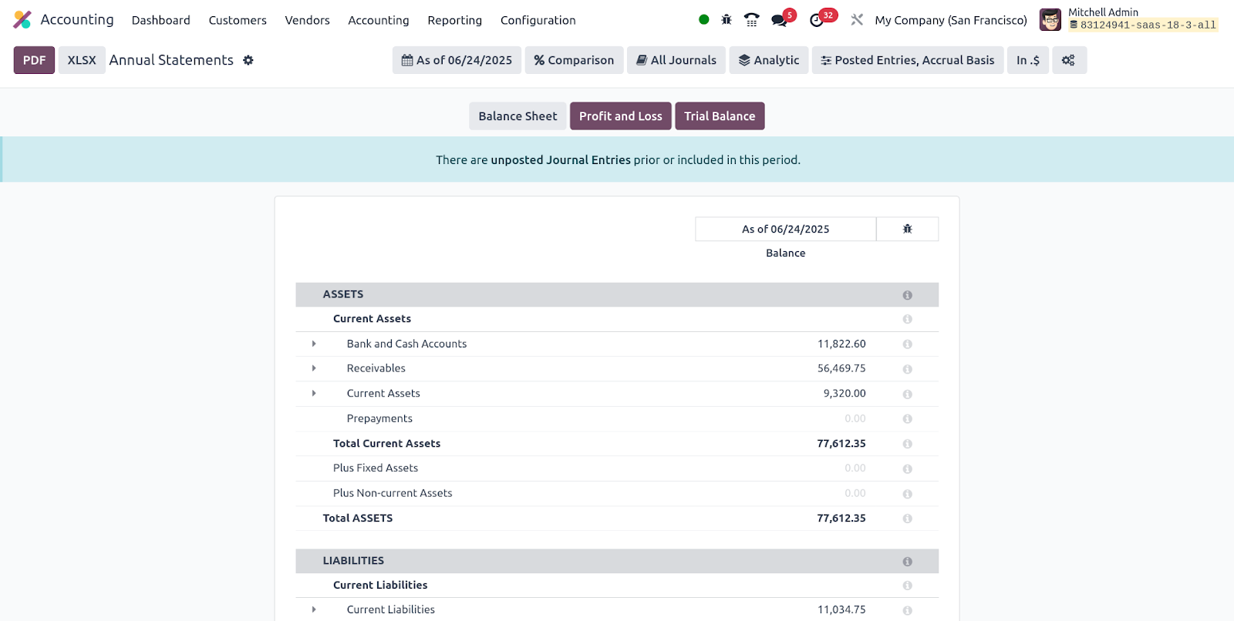Screen dimensions: 1234x621
Task: Click the Mitchell Admin avatar picture
Action: (x=1050, y=20)
